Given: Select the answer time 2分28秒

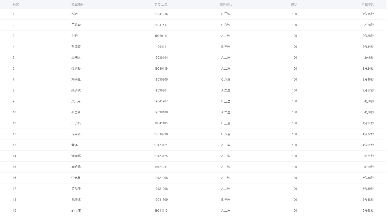Looking at the screenshot, I should pos(368,36).
